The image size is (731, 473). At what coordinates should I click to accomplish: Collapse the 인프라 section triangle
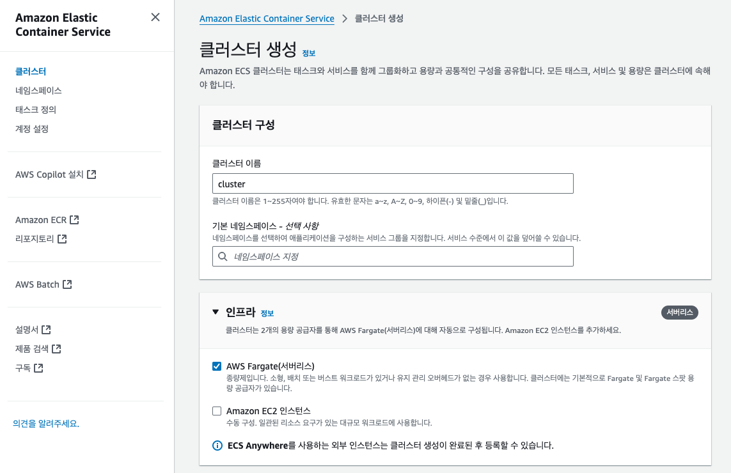[216, 312]
